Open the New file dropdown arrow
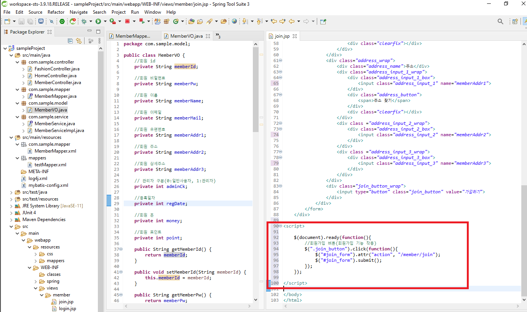This screenshot has width=527, height=312. click(14, 22)
